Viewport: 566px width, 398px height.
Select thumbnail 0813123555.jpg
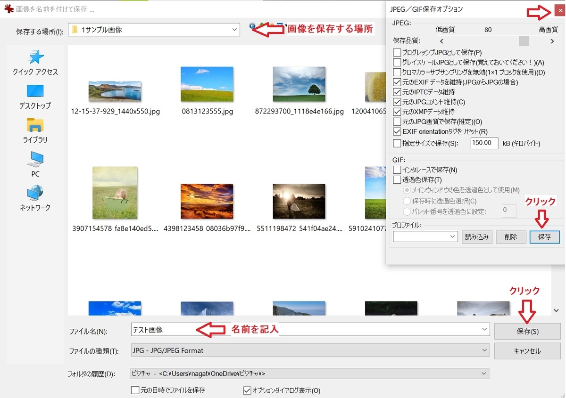pos(207,84)
